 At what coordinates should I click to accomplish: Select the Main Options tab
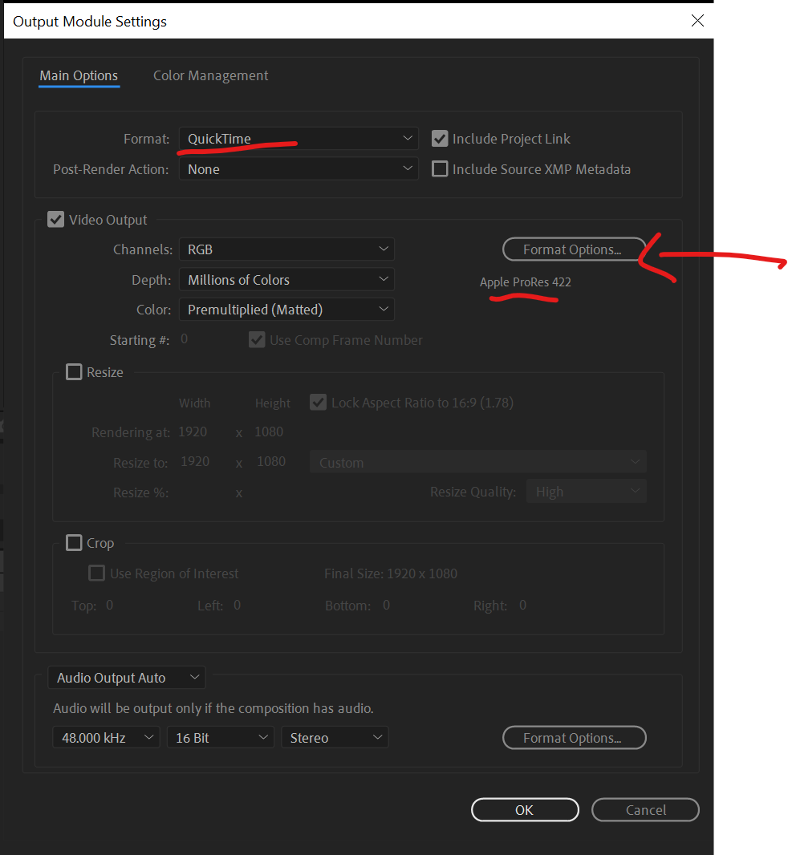[78, 75]
